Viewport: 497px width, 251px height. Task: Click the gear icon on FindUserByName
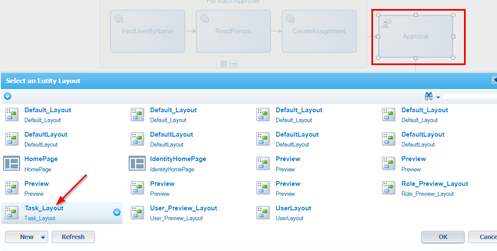118,18
